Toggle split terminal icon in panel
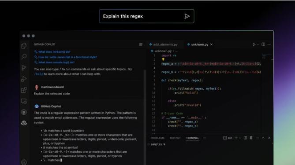Viewport: 295px width, 165px height. click(x=245, y=138)
